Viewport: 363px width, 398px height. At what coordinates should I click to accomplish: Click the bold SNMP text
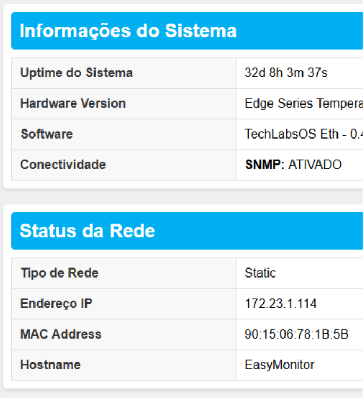[265, 165]
